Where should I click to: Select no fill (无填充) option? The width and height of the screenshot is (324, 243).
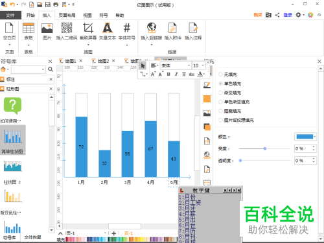point(228,75)
